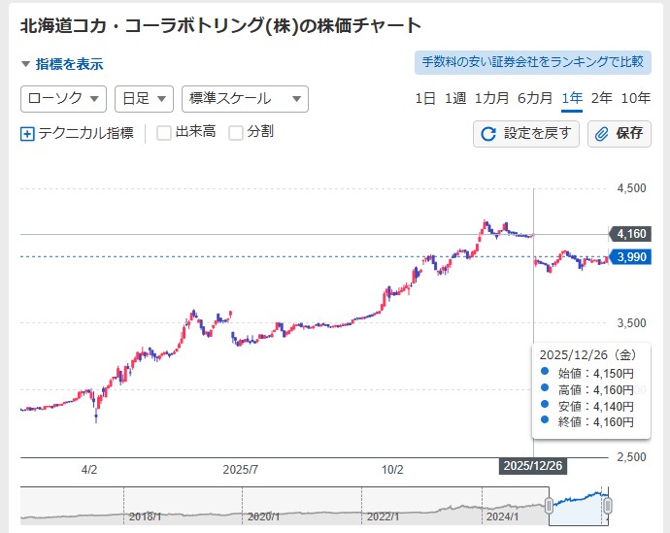Click the right range slider handle

tap(608, 505)
